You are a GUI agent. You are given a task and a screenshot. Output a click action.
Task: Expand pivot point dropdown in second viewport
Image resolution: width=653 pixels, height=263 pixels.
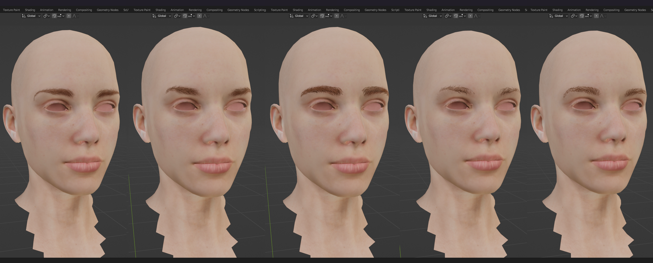click(177, 16)
